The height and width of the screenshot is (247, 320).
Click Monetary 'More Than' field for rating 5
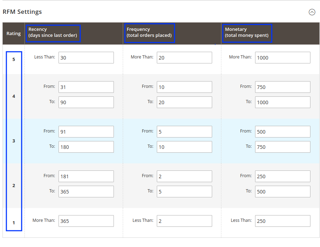tap(282, 58)
